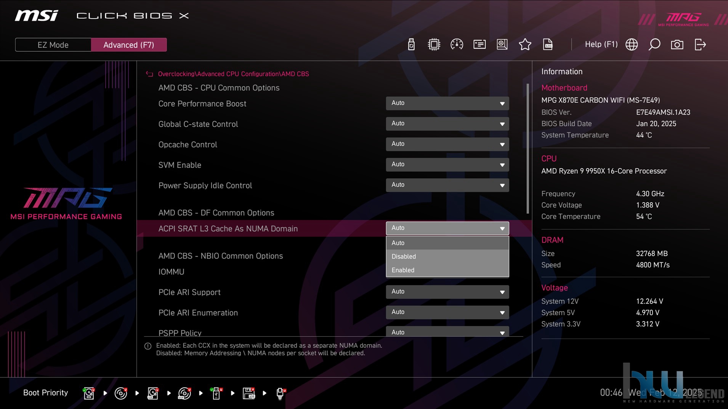The height and width of the screenshot is (409, 728).
Task: Select USB optical drive boot icon
Action: tap(184, 393)
